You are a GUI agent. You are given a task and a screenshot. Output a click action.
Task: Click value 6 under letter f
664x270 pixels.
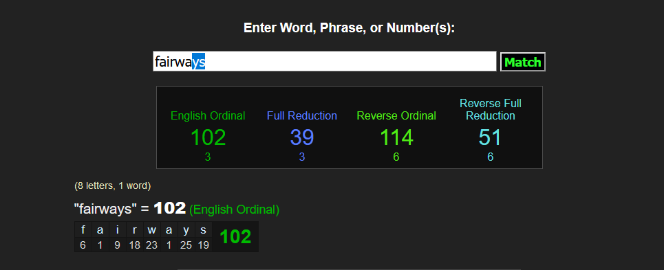coord(83,245)
